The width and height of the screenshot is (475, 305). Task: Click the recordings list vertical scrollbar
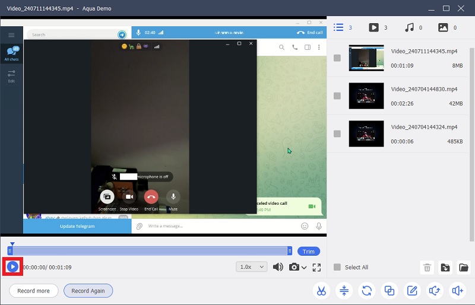click(x=471, y=144)
